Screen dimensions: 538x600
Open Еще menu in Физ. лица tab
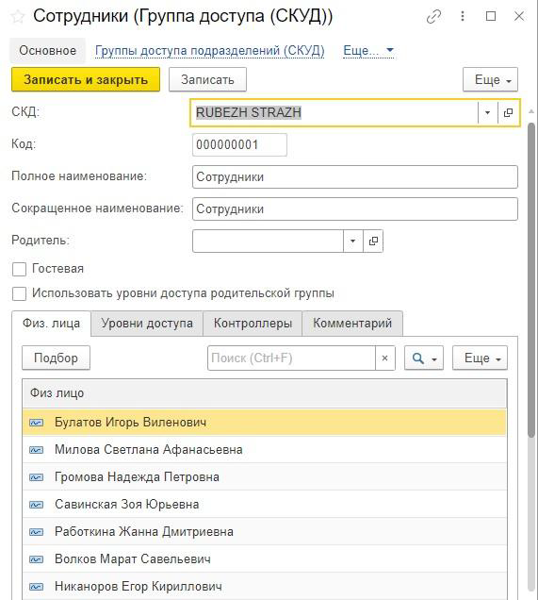click(x=480, y=358)
